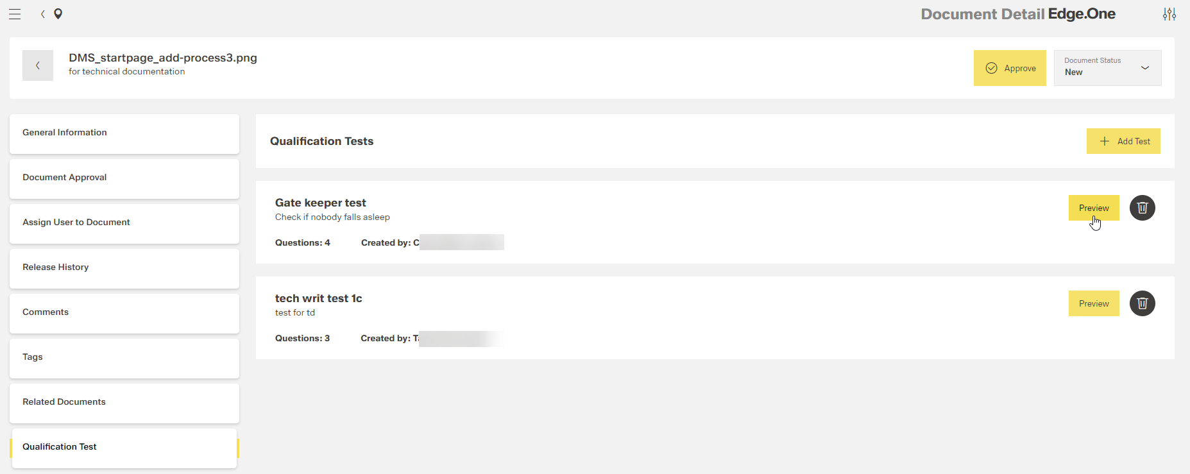Select the Tags section

[x=124, y=358]
